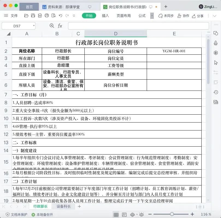Switch to page layout view

coord(124,215)
